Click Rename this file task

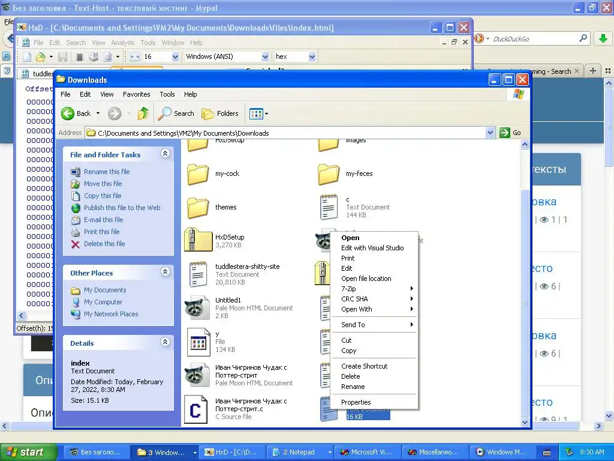[107, 172]
